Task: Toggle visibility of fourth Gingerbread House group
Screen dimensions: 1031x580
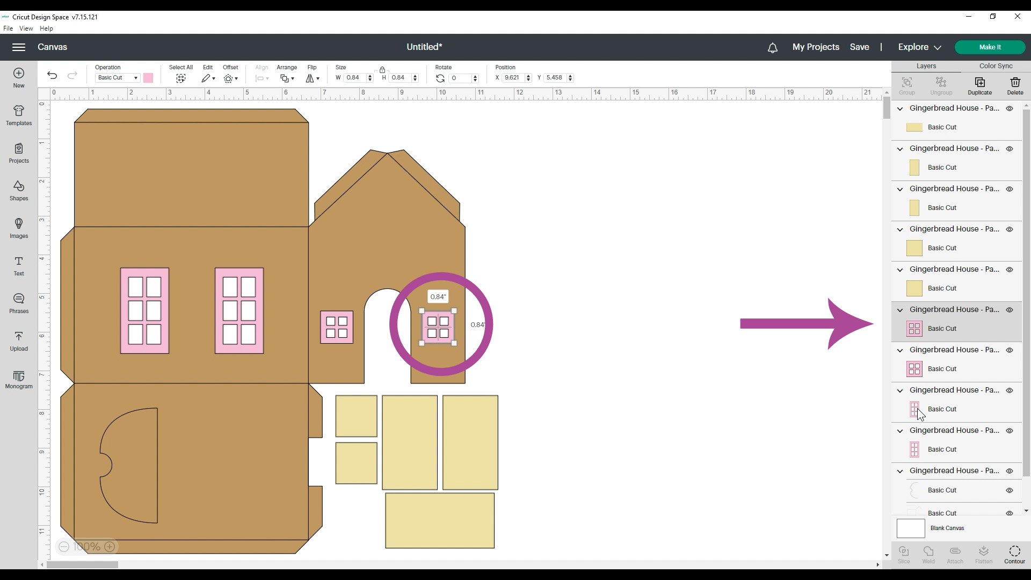Action: pos(1010,229)
